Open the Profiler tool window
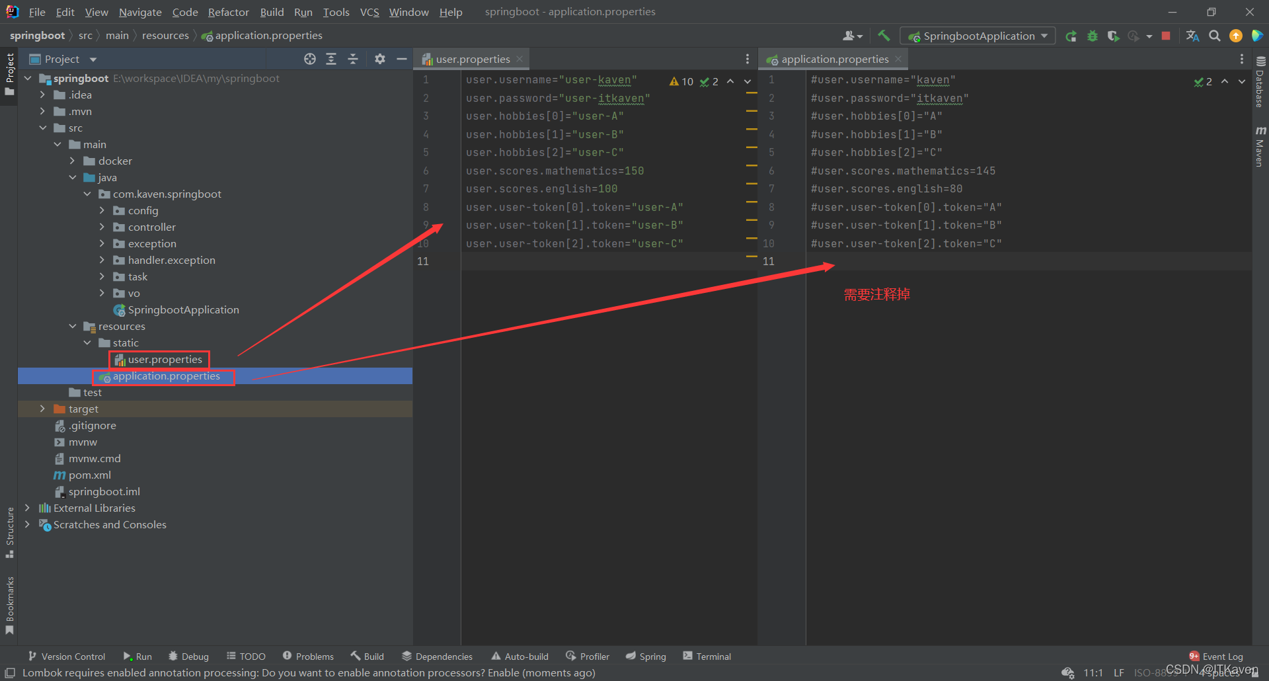This screenshot has width=1269, height=681. pyautogui.click(x=588, y=657)
